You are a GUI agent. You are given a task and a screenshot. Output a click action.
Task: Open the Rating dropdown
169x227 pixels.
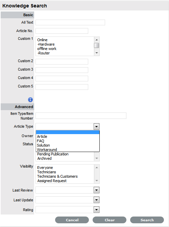click(x=96, y=210)
